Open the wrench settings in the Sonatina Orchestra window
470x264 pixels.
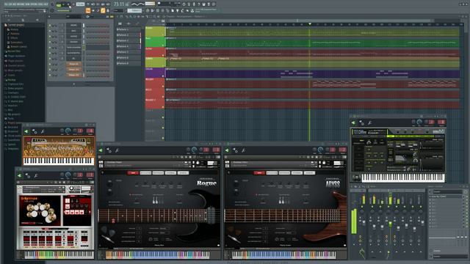[43, 131]
